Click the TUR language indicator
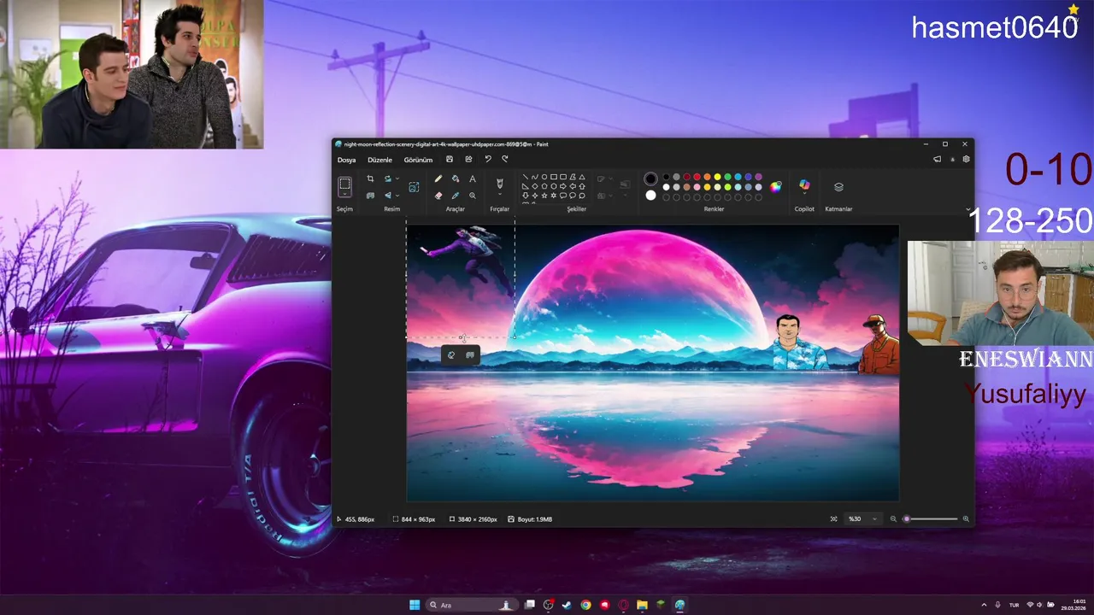Viewport: 1094px width, 615px height. tap(1015, 605)
